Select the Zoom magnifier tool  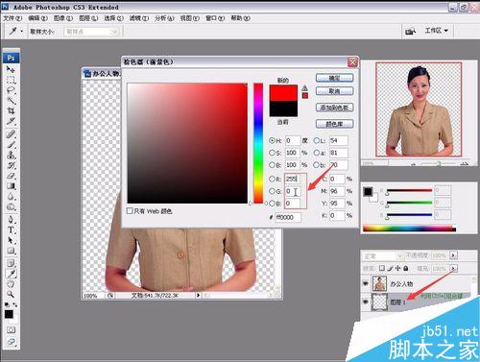[x=11, y=294]
